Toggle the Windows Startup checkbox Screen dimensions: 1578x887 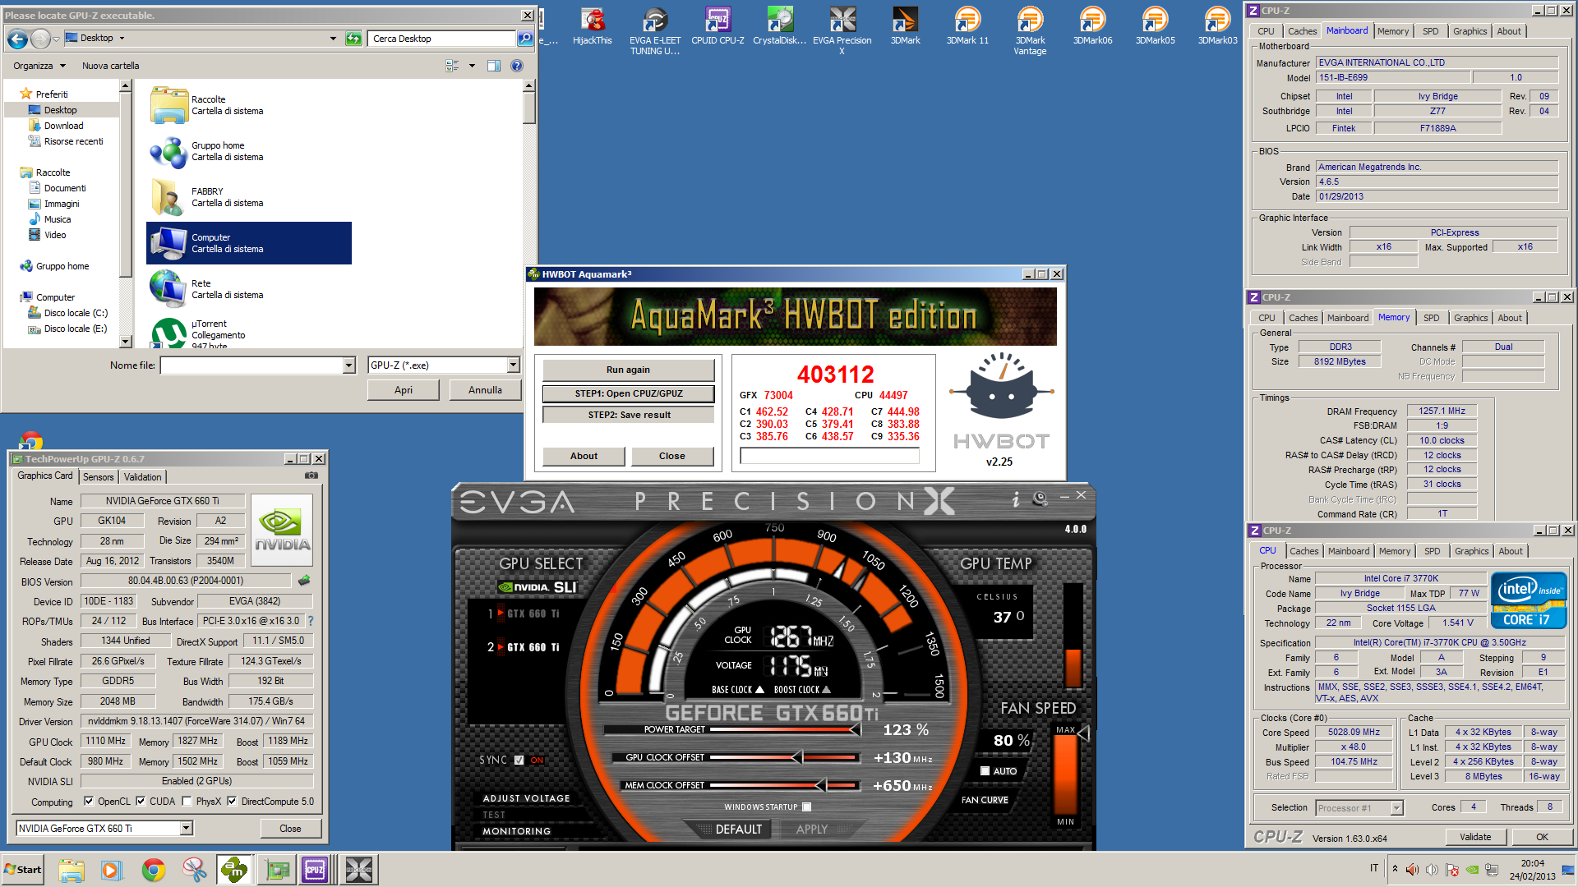(x=806, y=807)
